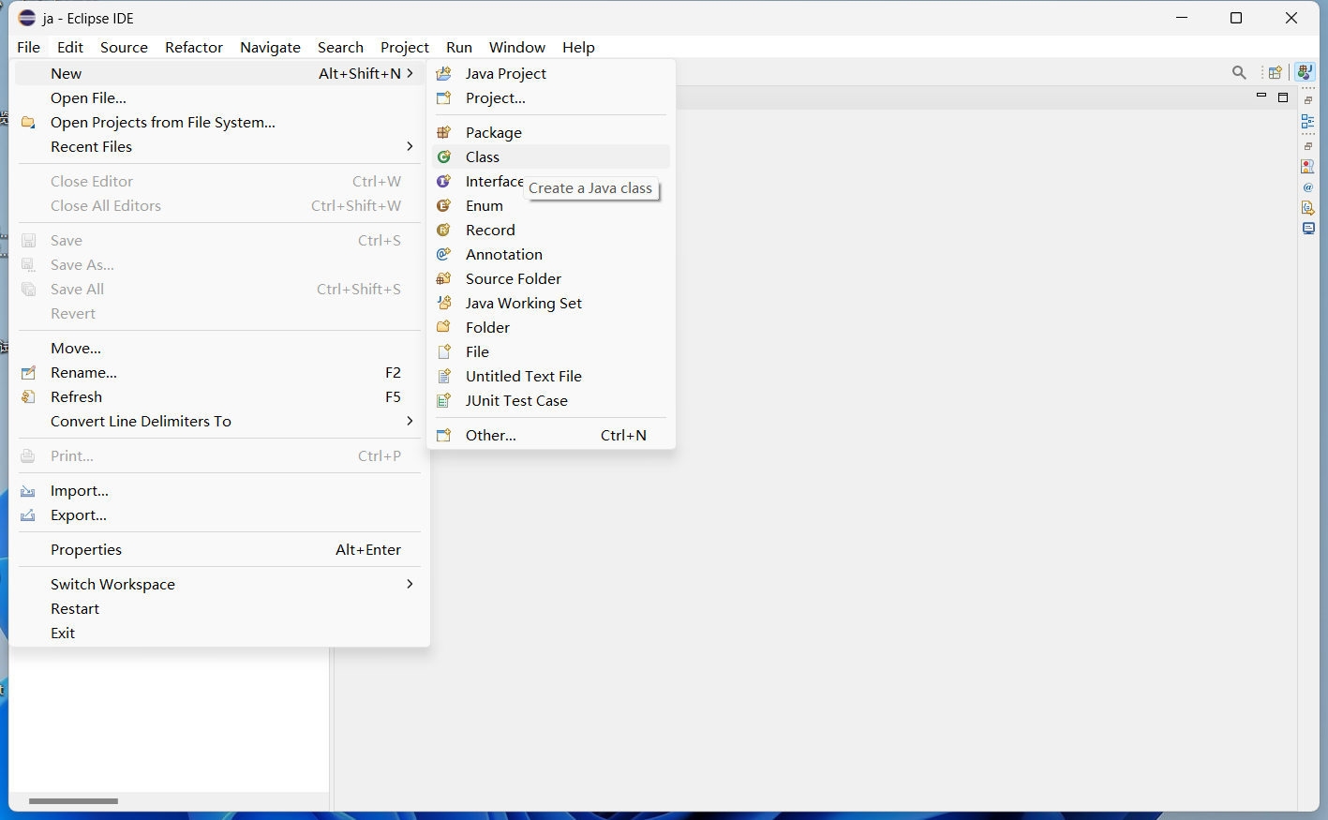Create a Java Working Set

coord(551,303)
